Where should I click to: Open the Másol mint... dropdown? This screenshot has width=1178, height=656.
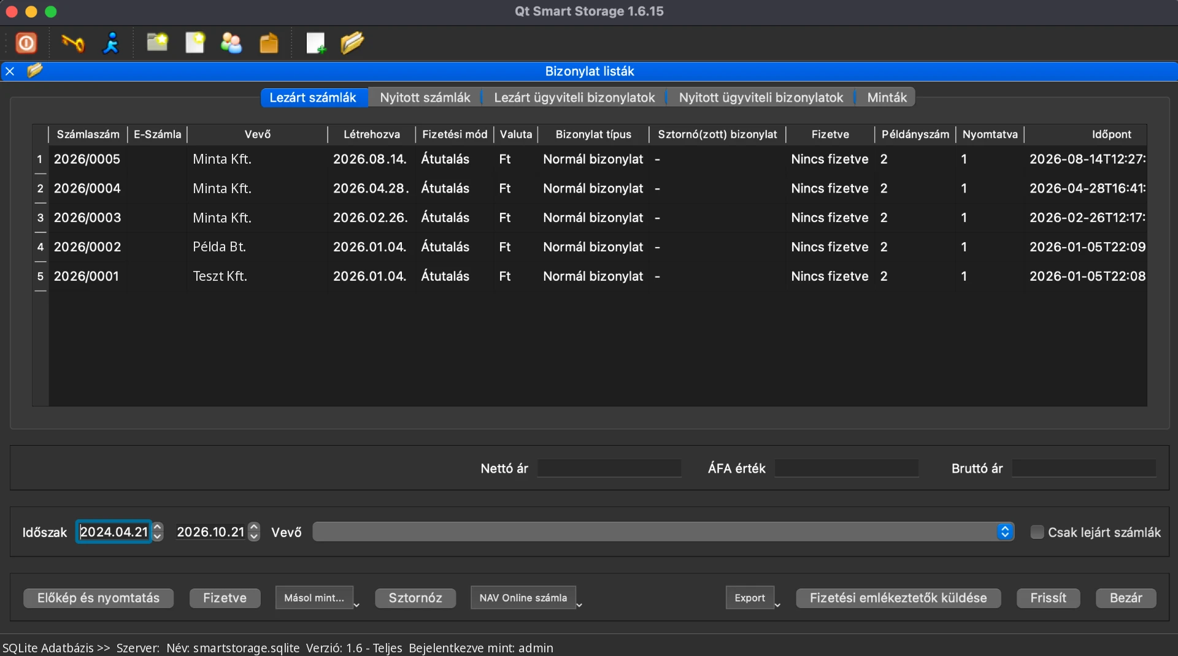(318, 598)
